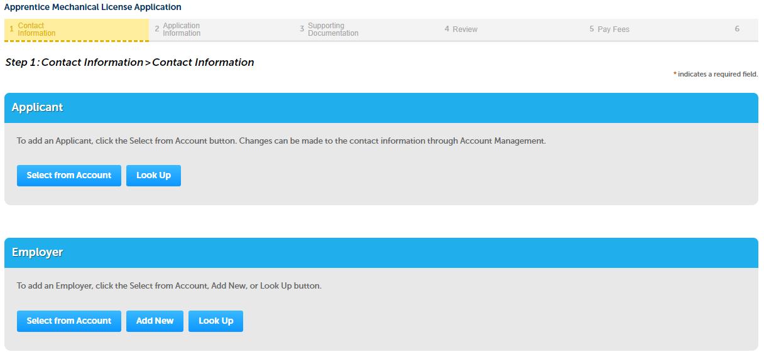Click the Apprentice Mechanical License Application title
The image size is (764, 357).
point(93,8)
